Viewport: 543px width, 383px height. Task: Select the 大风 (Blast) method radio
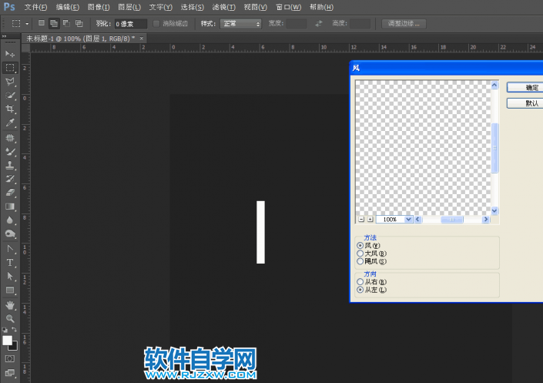click(360, 253)
